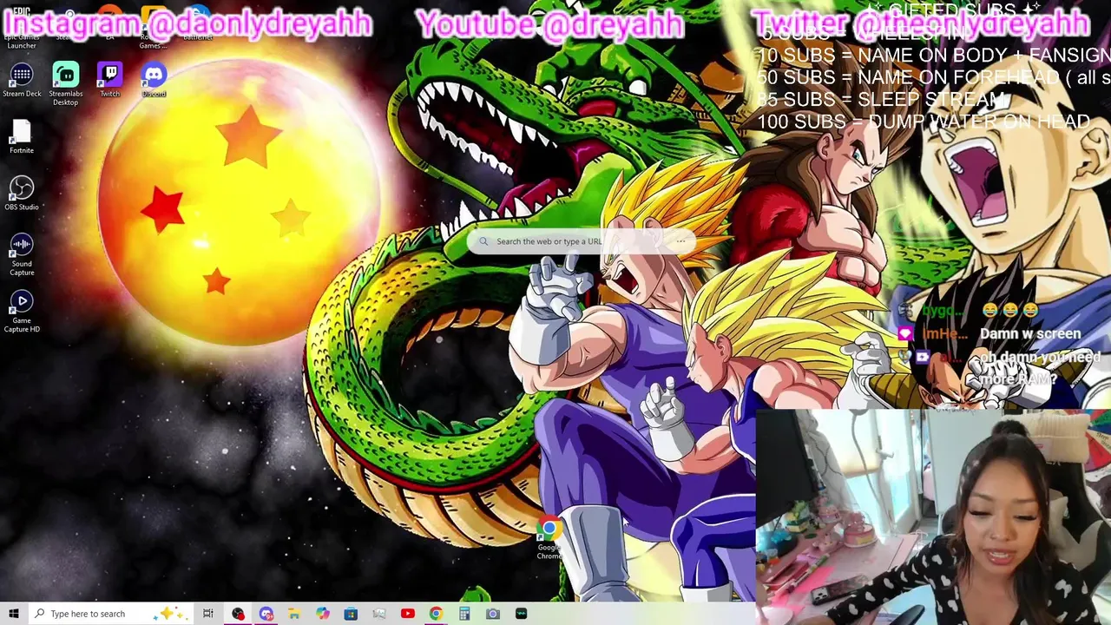The width and height of the screenshot is (1111, 625).
Task: Open the OBS Studio desktop shortcut
Action: click(22, 194)
